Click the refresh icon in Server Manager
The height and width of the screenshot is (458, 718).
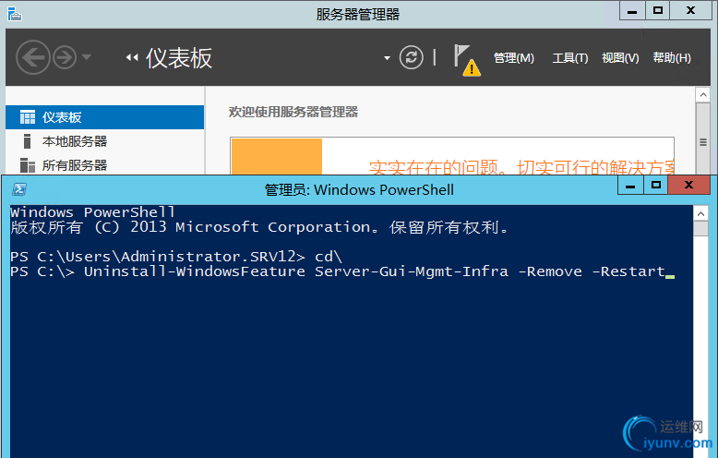coord(411,58)
